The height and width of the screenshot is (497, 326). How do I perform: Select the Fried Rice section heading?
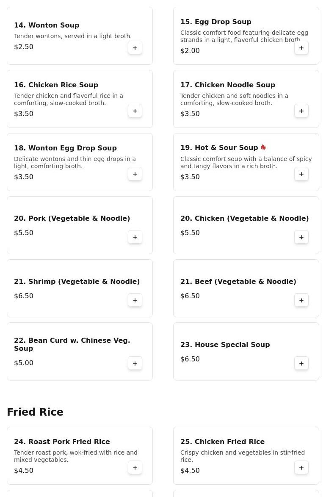point(35,412)
